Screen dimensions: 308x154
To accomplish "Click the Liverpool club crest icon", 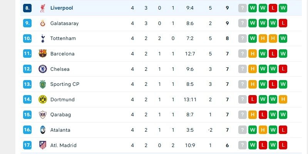I will tap(42, 8).
